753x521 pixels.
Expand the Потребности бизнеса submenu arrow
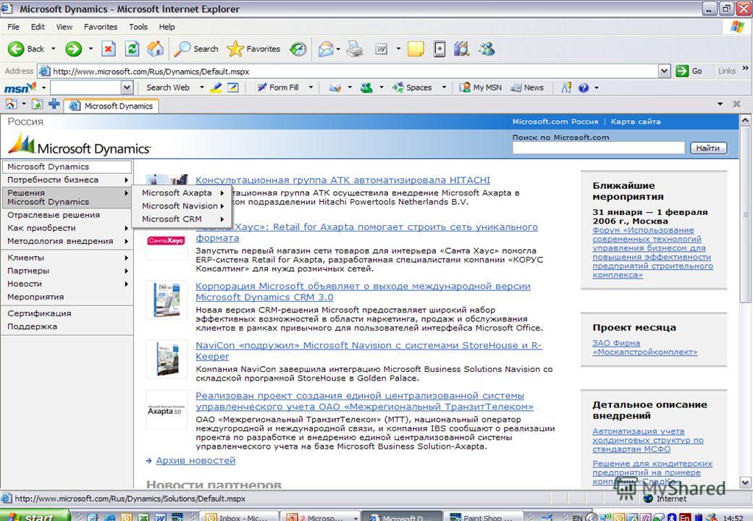(126, 180)
